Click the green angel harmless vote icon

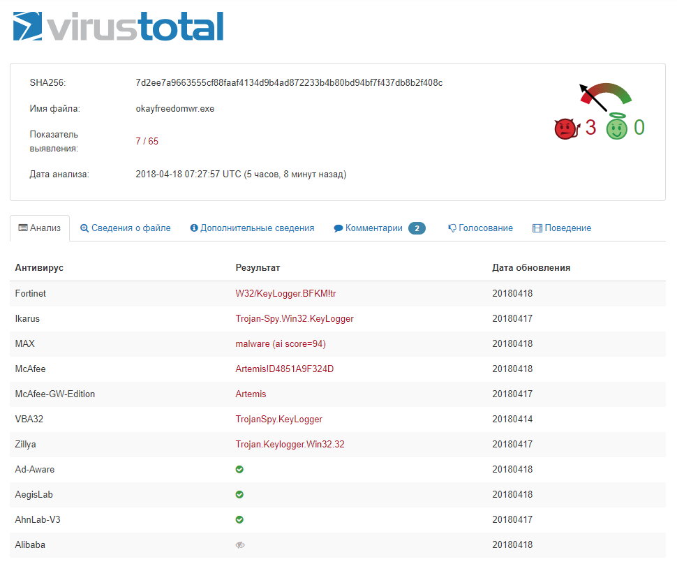click(x=616, y=126)
